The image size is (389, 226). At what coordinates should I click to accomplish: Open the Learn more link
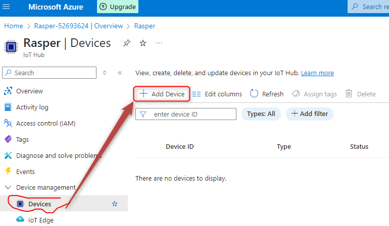point(317,73)
